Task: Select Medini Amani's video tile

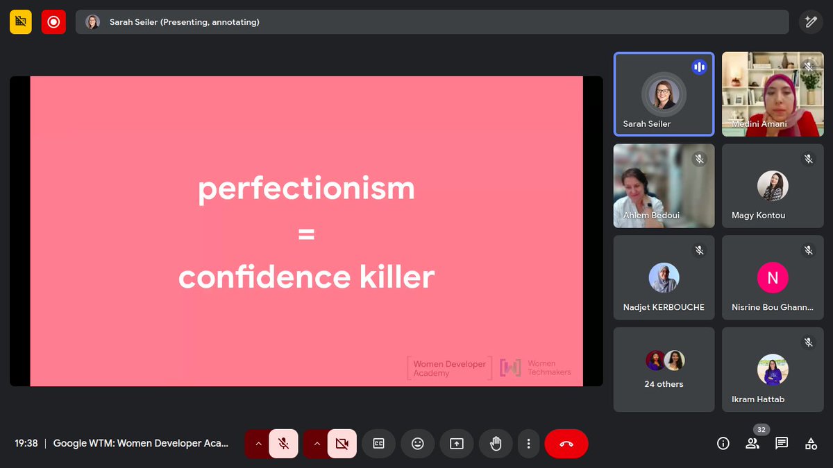Action: click(x=773, y=94)
